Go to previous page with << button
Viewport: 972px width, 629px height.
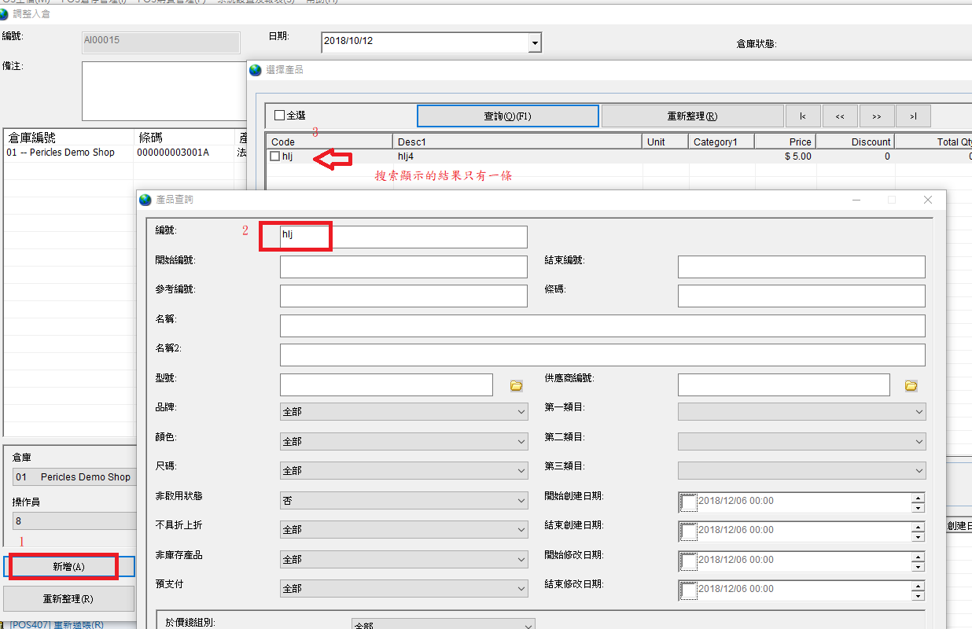click(840, 116)
